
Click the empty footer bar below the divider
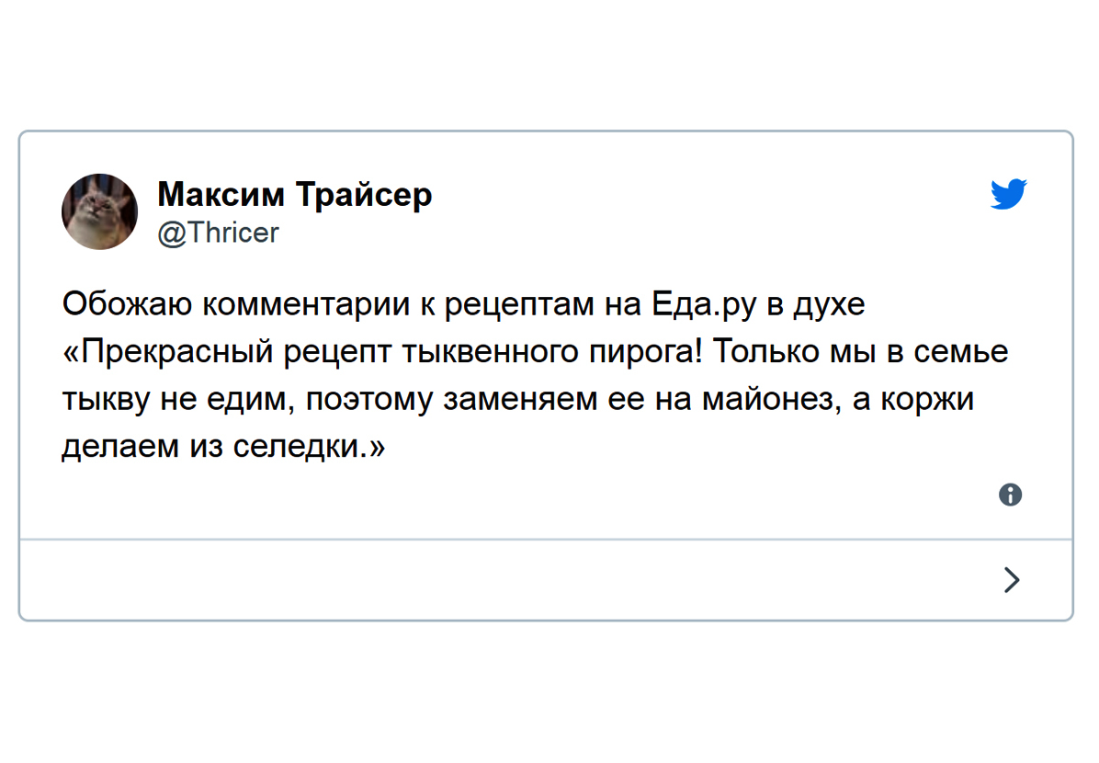click(x=546, y=580)
